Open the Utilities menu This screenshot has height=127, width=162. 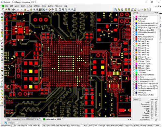tap(37, 6)
